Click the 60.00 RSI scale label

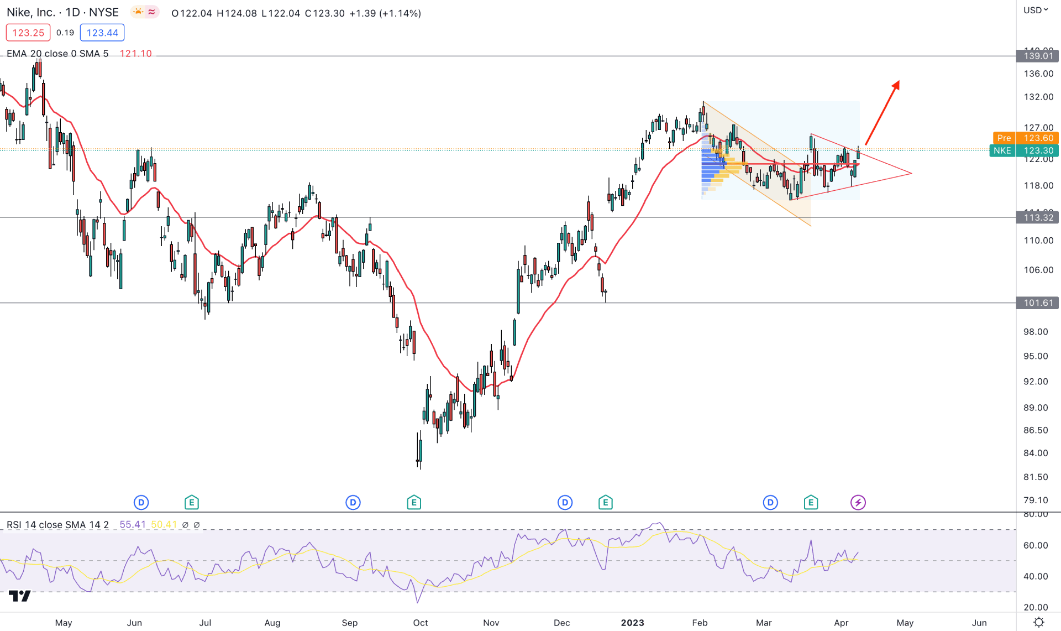click(1036, 545)
